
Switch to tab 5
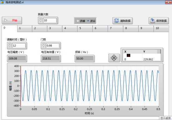[x=85, y=29]
